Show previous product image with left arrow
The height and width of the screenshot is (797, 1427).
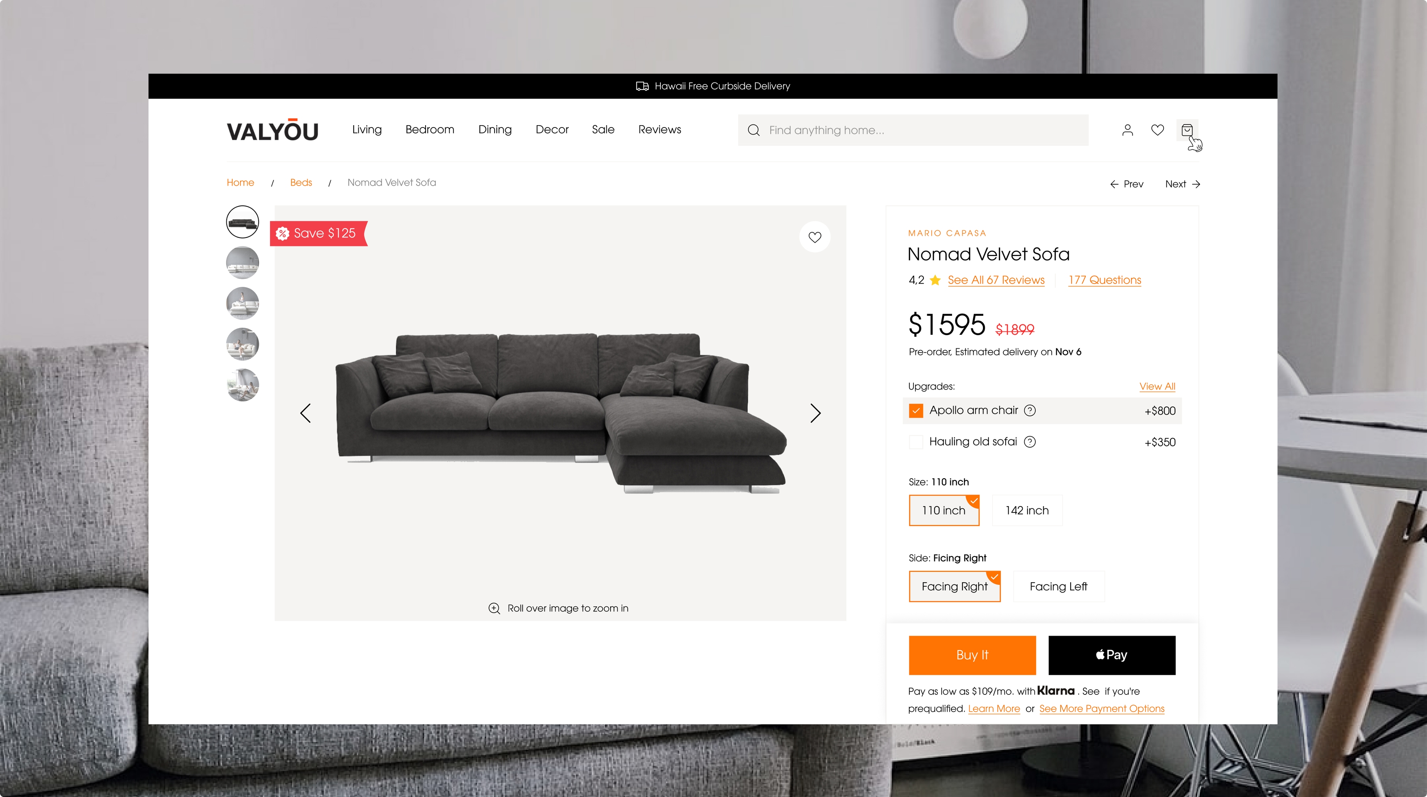305,413
